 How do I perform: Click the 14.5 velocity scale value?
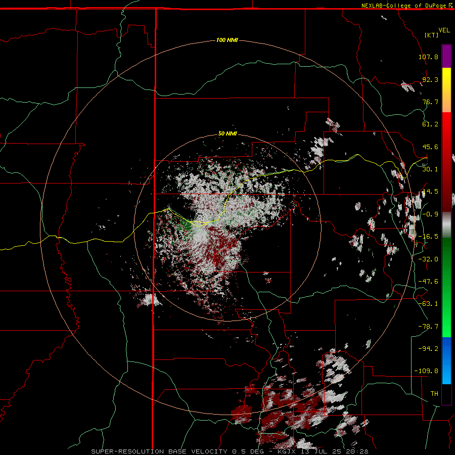click(430, 192)
